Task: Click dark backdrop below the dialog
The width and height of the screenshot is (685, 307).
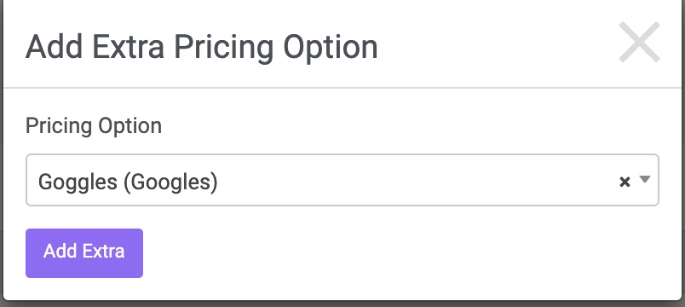Action: 342,304
